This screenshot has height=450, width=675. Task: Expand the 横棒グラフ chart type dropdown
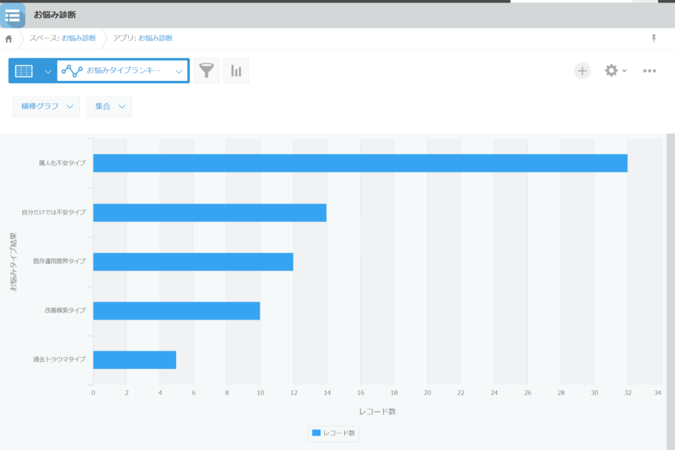pos(46,107)
